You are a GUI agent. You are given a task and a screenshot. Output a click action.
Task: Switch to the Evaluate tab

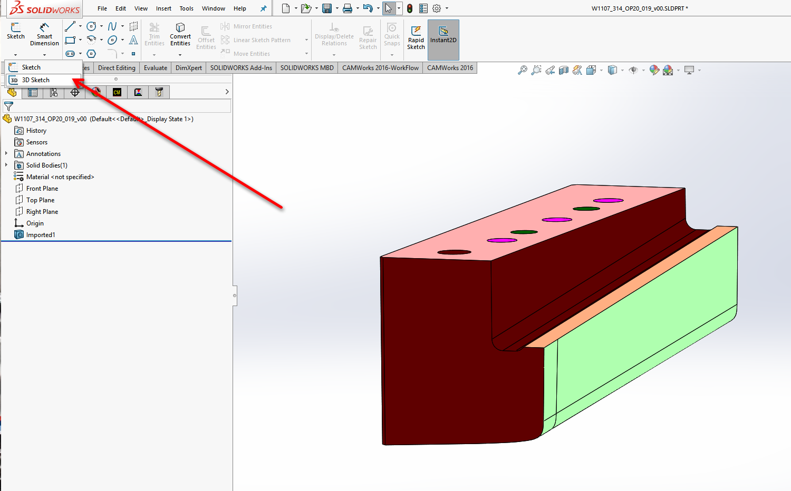click(156, 68)
